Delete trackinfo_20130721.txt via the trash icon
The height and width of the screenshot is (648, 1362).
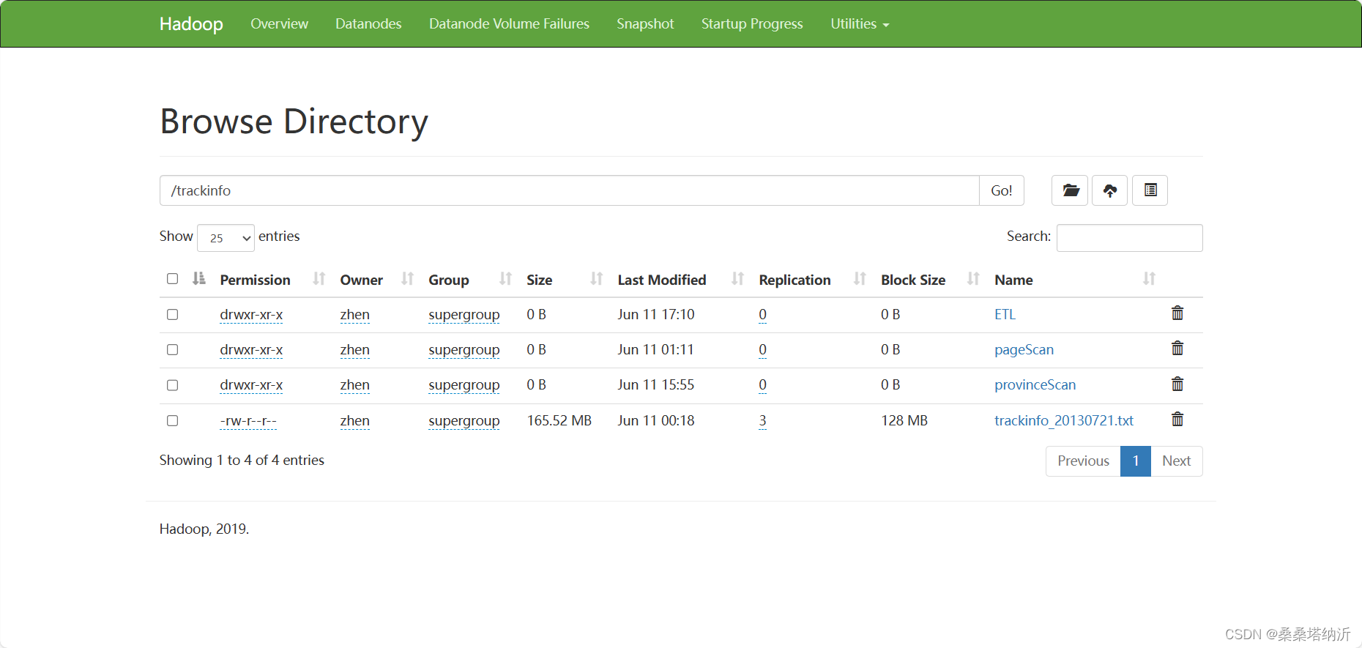(x=1177, y=420)
